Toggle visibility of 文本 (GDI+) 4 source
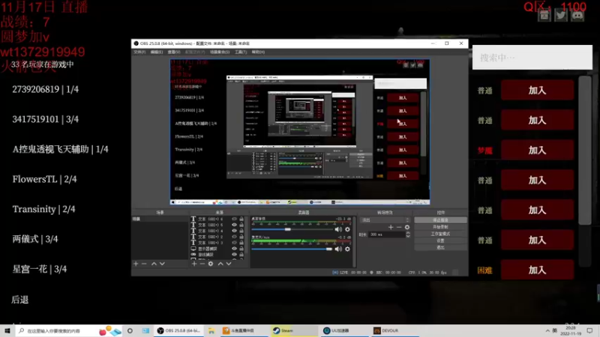 [x=234, y=231]
